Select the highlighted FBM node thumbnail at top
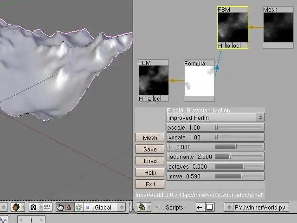The image size is (297, 223). 233,27
